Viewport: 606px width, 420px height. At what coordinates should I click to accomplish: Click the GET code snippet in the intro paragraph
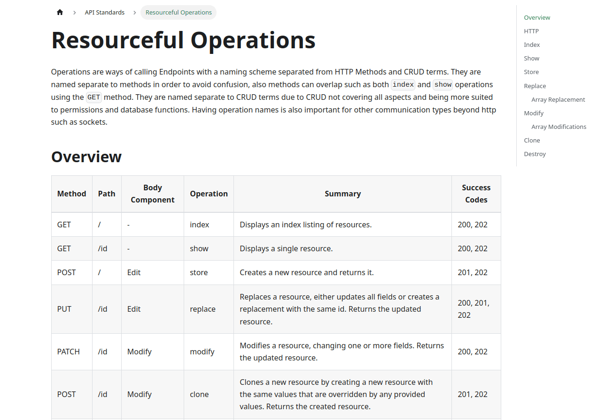pyautogui.click(x=93, y=97)
